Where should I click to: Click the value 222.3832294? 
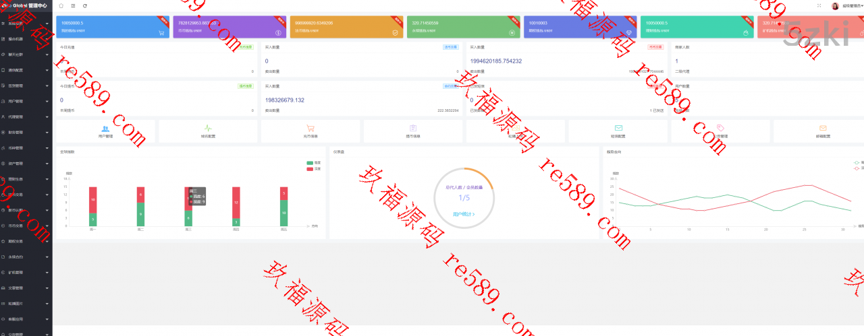tap(448, 110)
